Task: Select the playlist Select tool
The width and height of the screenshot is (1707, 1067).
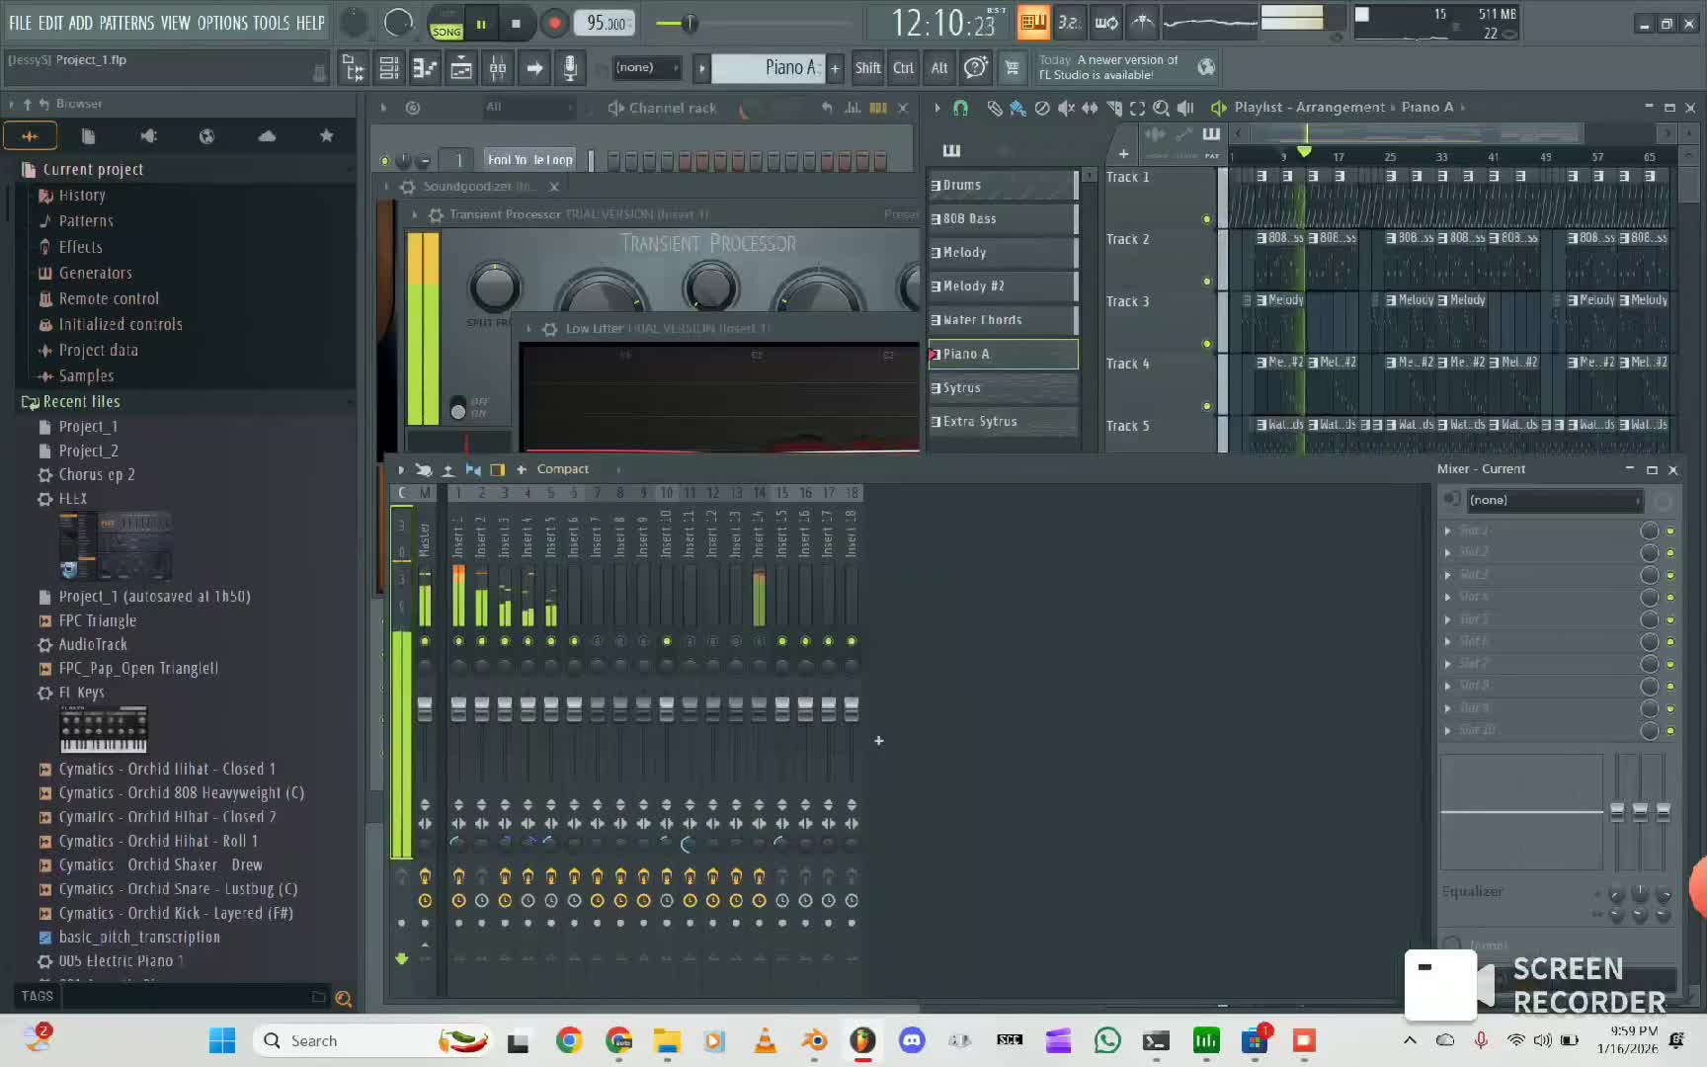Action: [x=1138, y=108]
